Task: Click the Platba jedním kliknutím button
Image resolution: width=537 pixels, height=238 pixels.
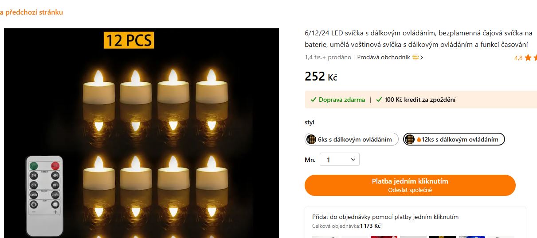Action: 410,185
